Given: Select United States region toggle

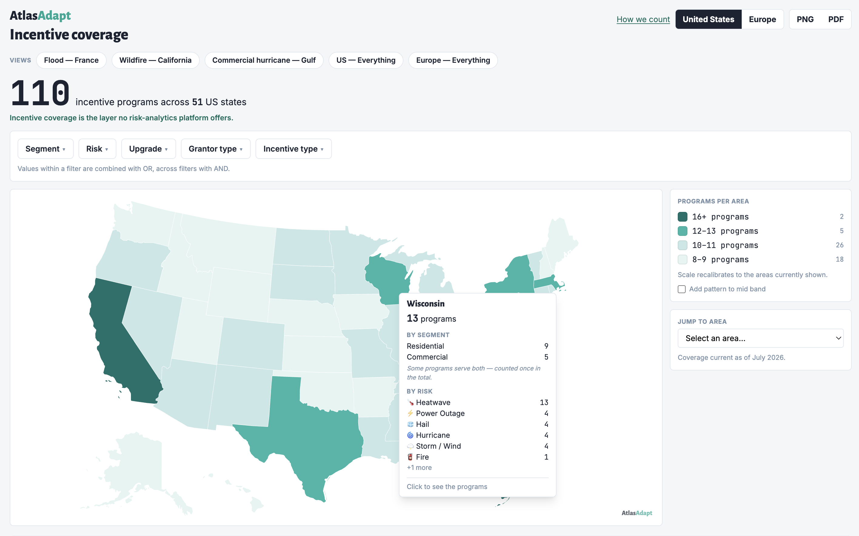Looking at the screenshot, I should [x=708, y=19].
